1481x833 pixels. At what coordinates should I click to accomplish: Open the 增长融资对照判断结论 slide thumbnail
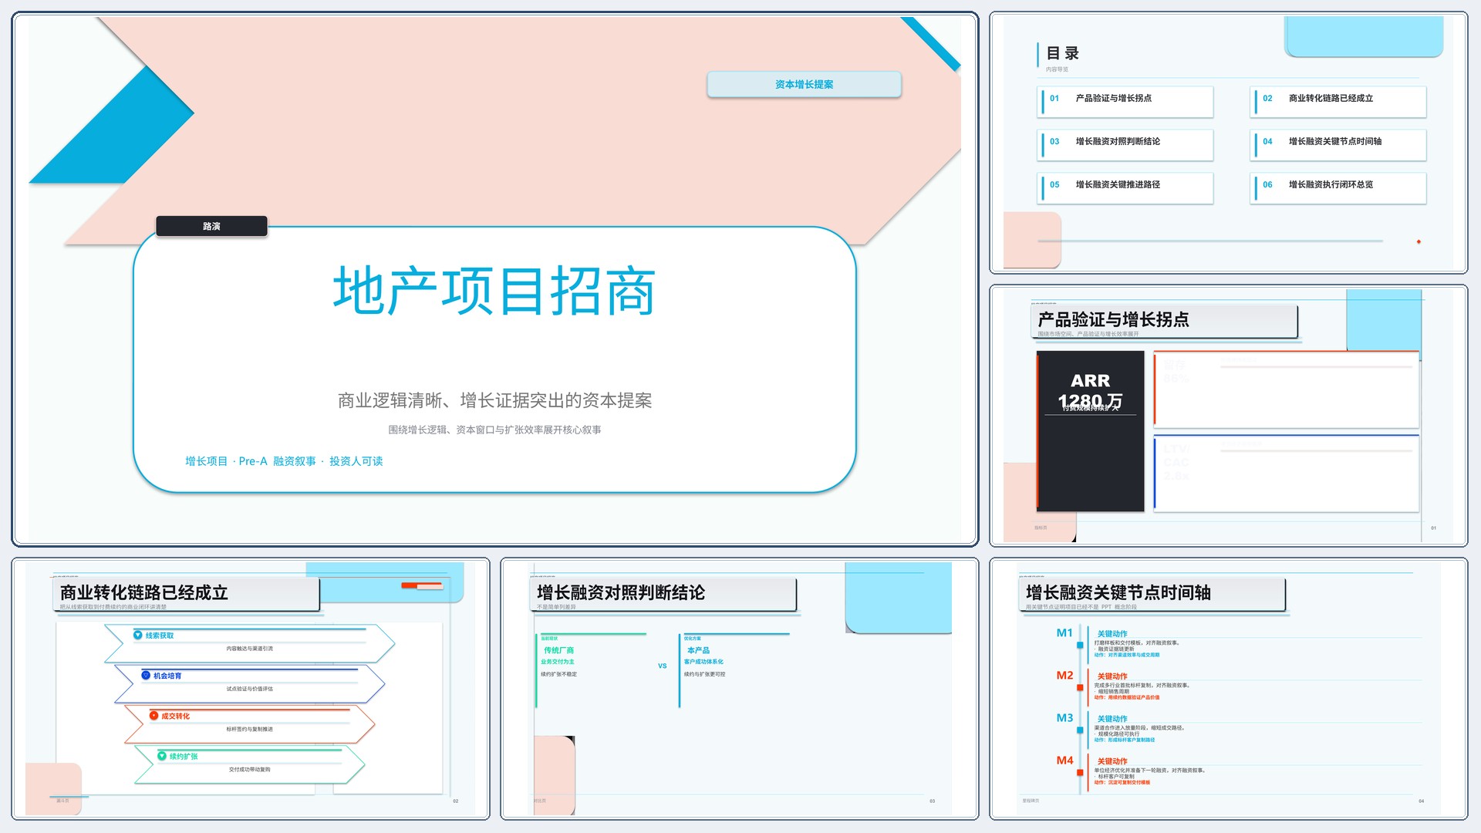coord(740,689)
